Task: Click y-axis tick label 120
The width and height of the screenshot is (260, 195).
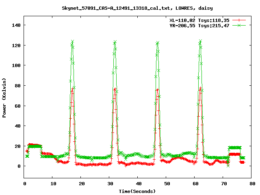Action: 16,45
